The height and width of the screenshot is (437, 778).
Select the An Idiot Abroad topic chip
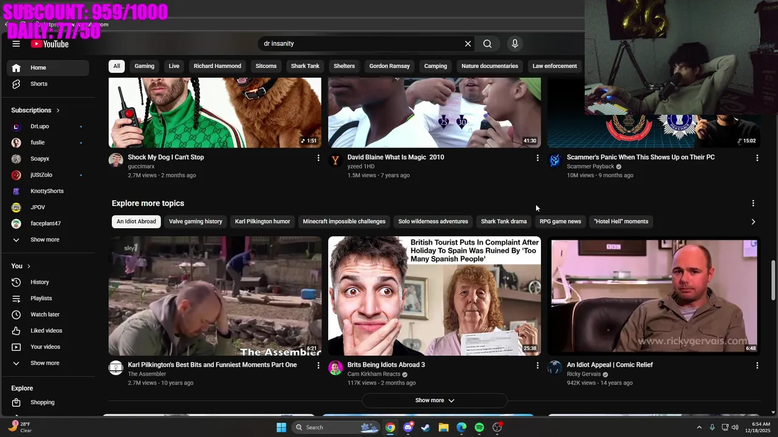[x=136, y=222]
